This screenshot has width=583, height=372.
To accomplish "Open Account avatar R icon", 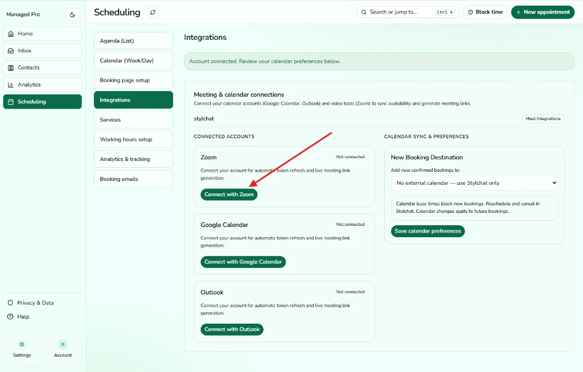I will click(63, 345).
